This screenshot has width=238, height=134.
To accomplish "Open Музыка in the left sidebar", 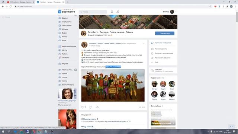I will tap(65, 29).
